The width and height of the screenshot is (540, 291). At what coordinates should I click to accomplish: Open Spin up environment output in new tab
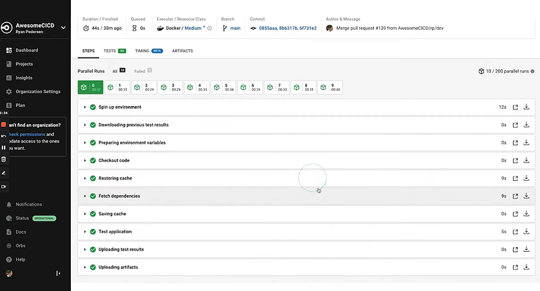[x=515, y=107]
